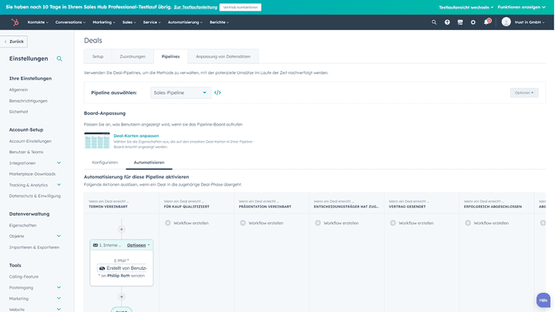Click the envelope icon on the email action

(96, 245)
